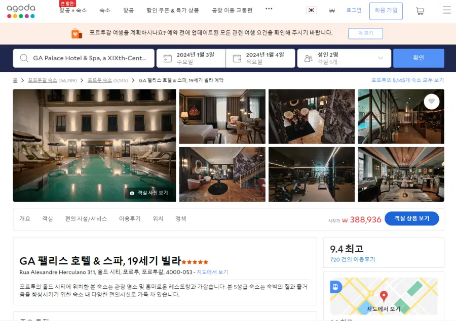Viewport: 456px width, 321px height.
Task: Click the blue 확인 search button
Action: pyautogui.click(x=419, y=58)
